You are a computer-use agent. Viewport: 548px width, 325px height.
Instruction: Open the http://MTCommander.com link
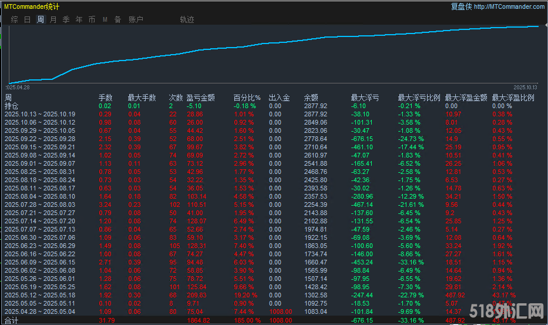509,6
